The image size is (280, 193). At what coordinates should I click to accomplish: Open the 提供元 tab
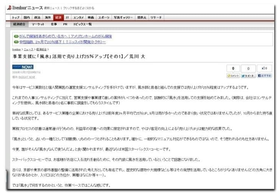click(142, 18)
